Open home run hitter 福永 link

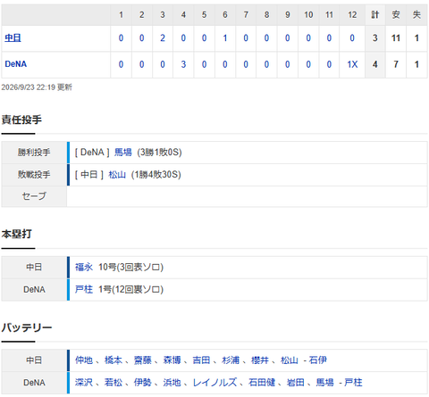tap(84, 267)
